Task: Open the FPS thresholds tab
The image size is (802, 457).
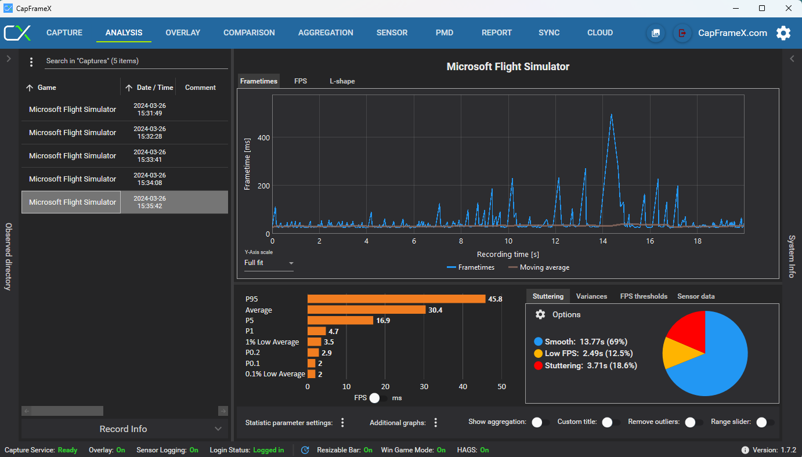Action: tap(644, 296)
